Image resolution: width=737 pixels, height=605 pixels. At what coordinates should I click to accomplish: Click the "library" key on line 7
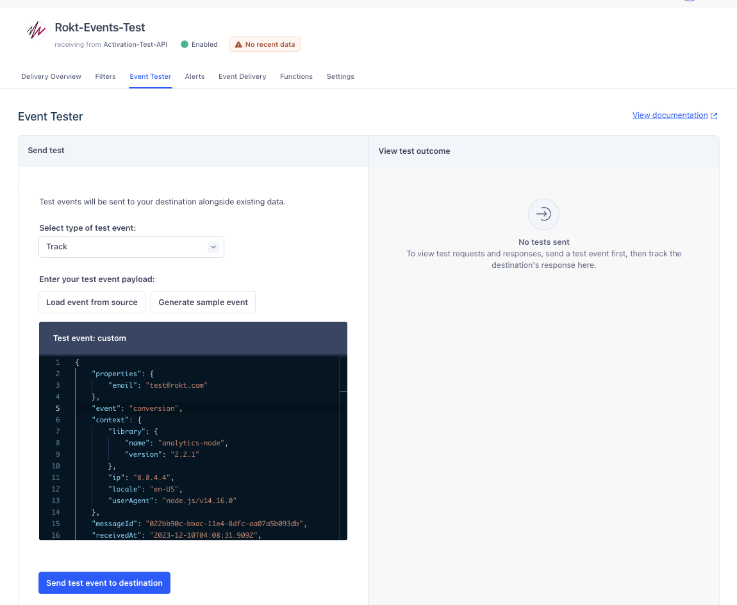coord(127,431)
